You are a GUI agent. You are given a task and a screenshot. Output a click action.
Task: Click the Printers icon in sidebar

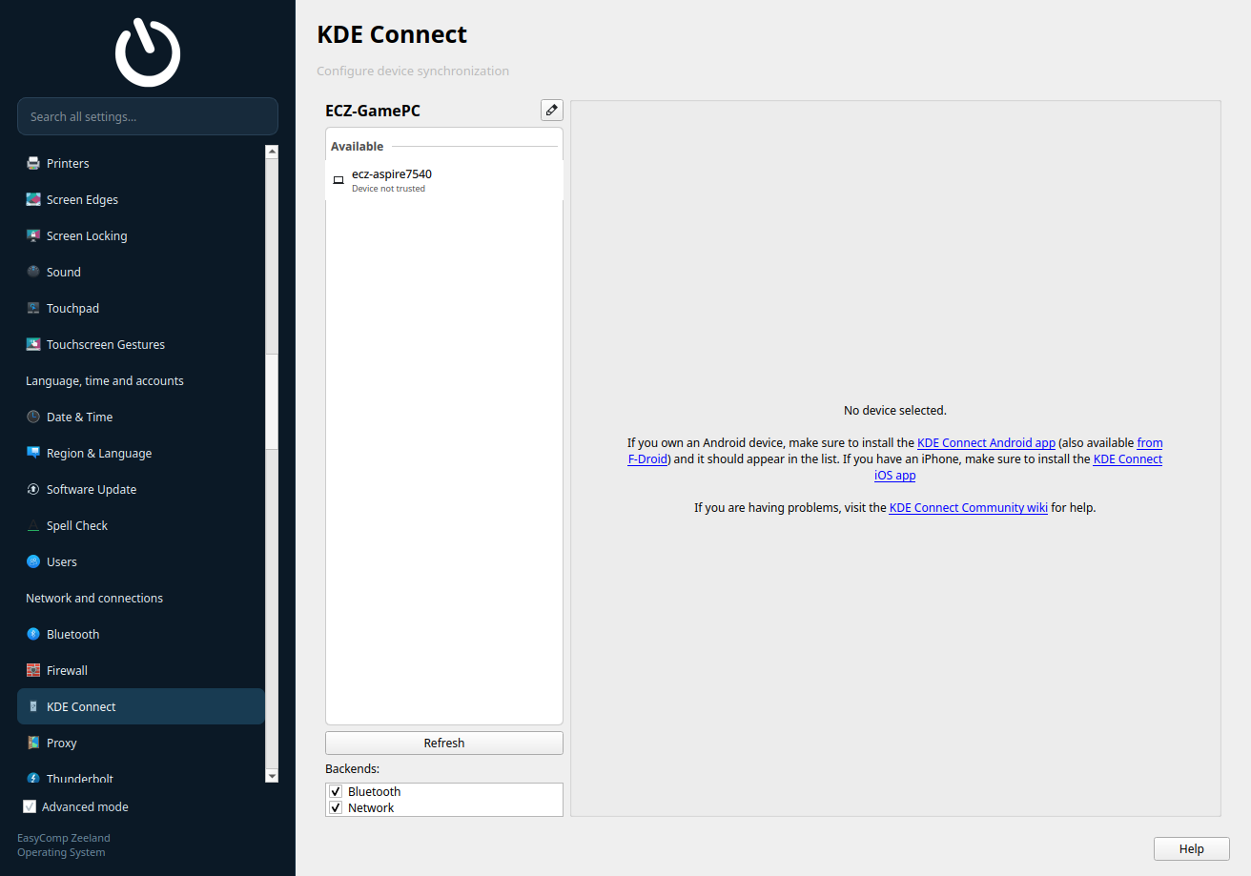click(33, 163)
